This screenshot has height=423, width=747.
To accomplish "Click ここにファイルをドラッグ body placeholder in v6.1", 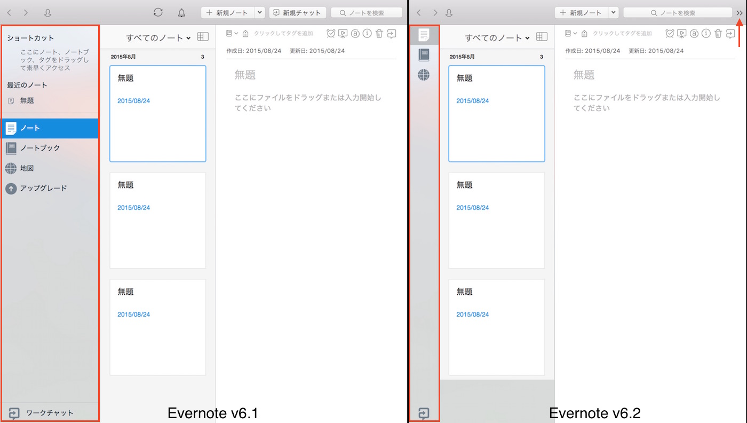I will point(308,103).
